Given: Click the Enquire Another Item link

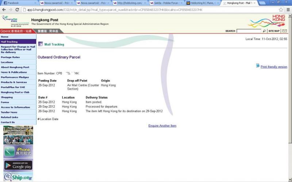Looking at the screenshot, I should click(x=162, y=126).
